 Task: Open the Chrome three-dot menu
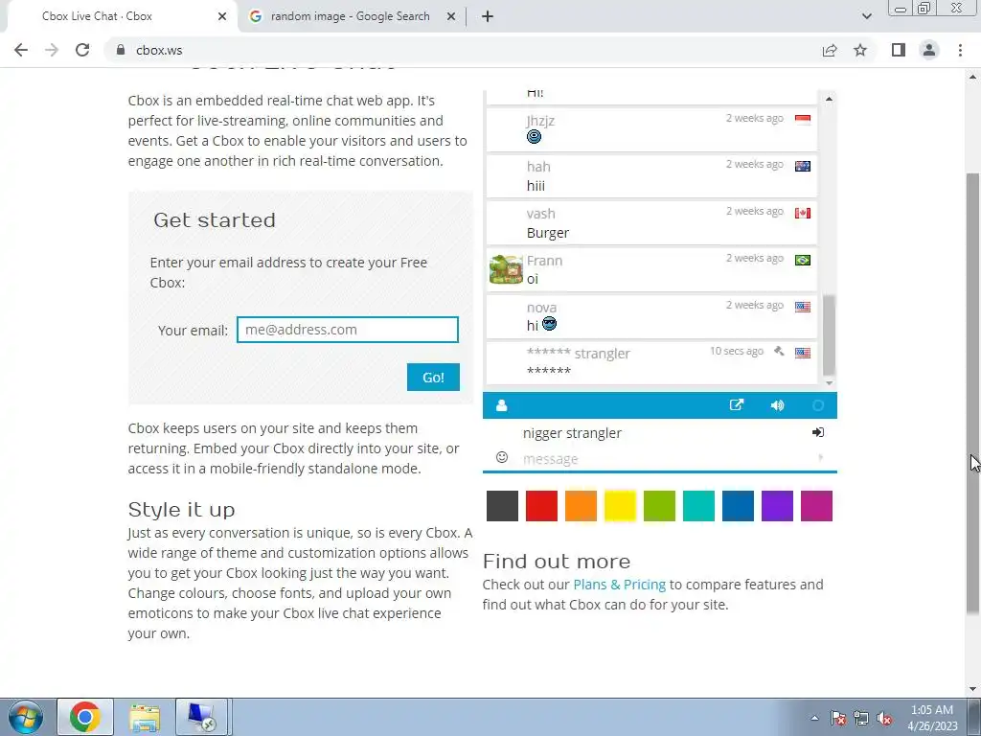coord(960,50)
